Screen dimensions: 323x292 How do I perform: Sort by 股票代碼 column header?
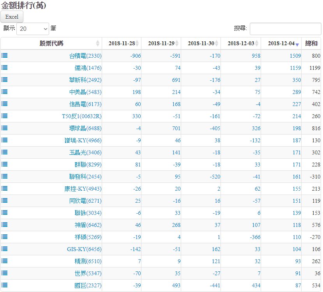pyautogui.click(x=51, y=43)
